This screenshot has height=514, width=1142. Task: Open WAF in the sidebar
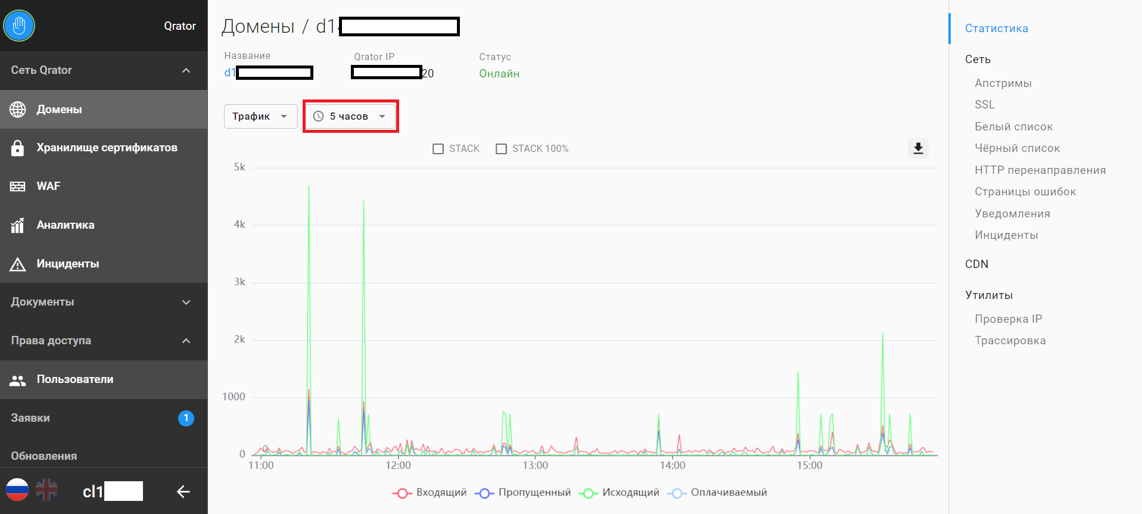pyautogui.click(x=104, y=186)
